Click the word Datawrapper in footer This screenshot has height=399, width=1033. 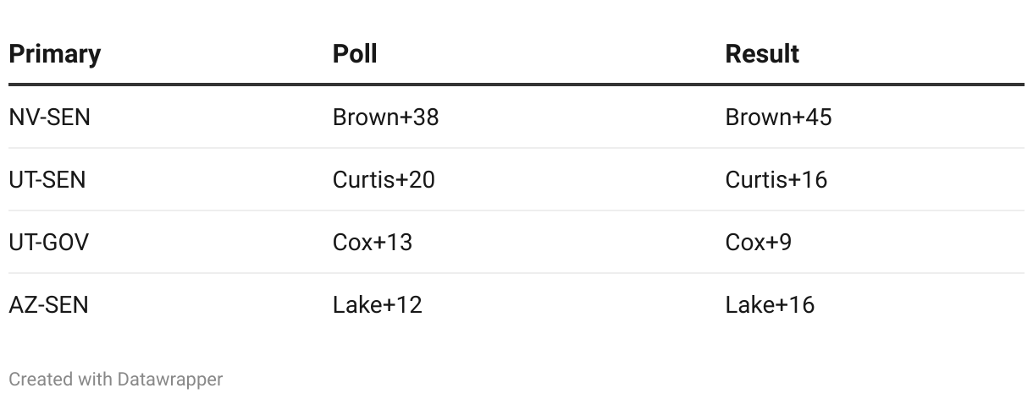click(168, 380)
